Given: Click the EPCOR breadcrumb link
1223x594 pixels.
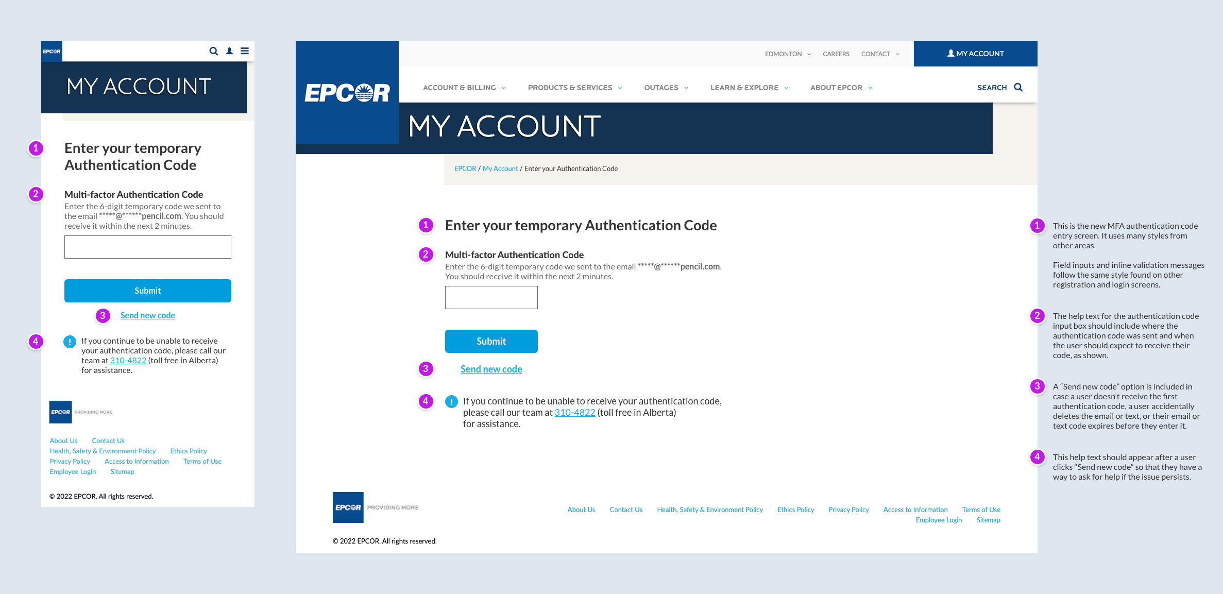Looking at the screenshot, I should 465,168.
